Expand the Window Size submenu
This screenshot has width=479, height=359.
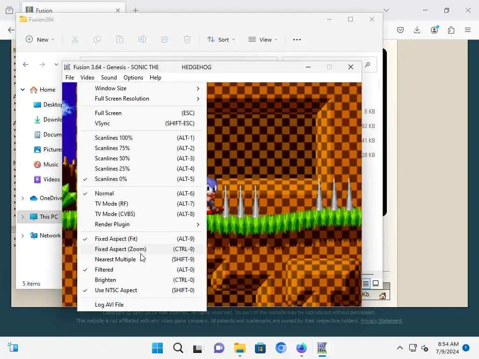[x=142, y=88]
